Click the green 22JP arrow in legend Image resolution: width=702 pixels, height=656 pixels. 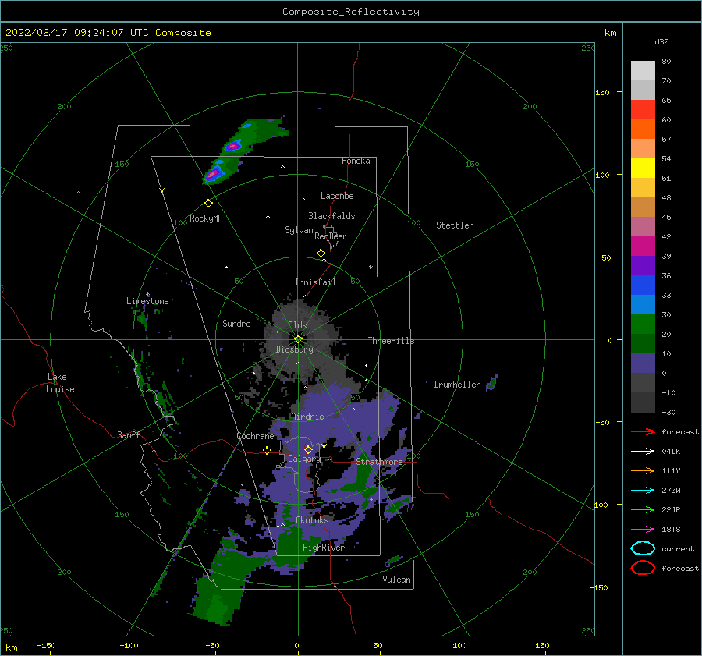click(x=643, y=509)
